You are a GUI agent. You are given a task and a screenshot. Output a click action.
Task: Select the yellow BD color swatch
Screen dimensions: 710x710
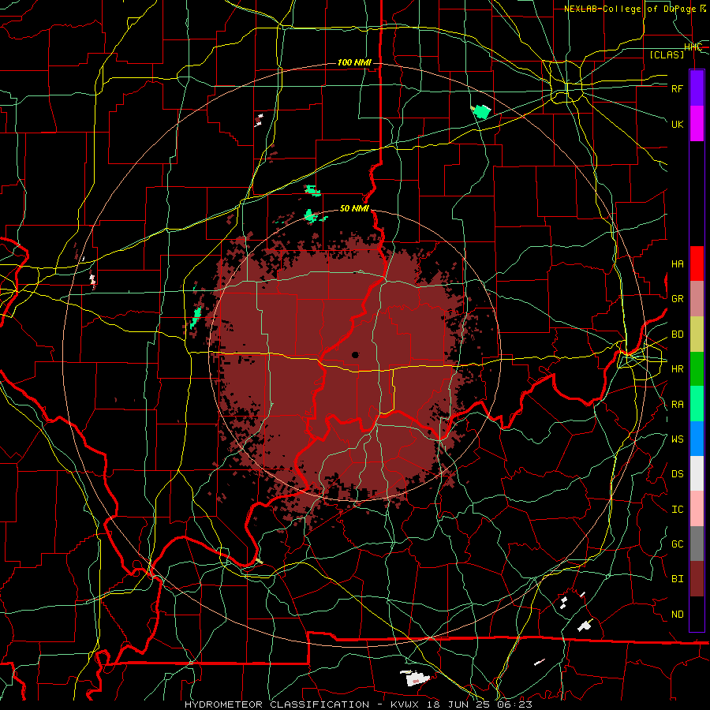pyautogui.click(x=697, y=334)
